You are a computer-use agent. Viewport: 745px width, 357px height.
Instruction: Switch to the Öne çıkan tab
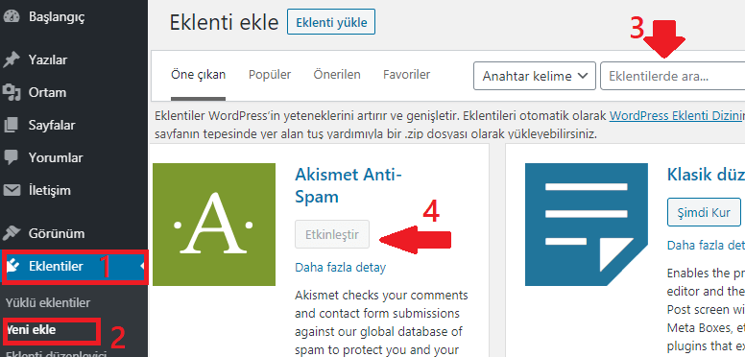pos(198,75)
